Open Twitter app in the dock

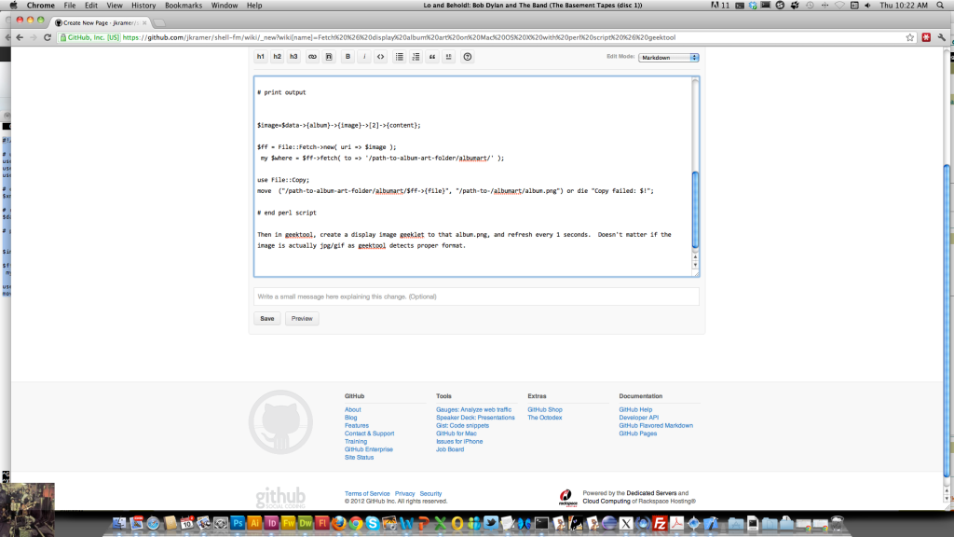(x=491, y=523)
